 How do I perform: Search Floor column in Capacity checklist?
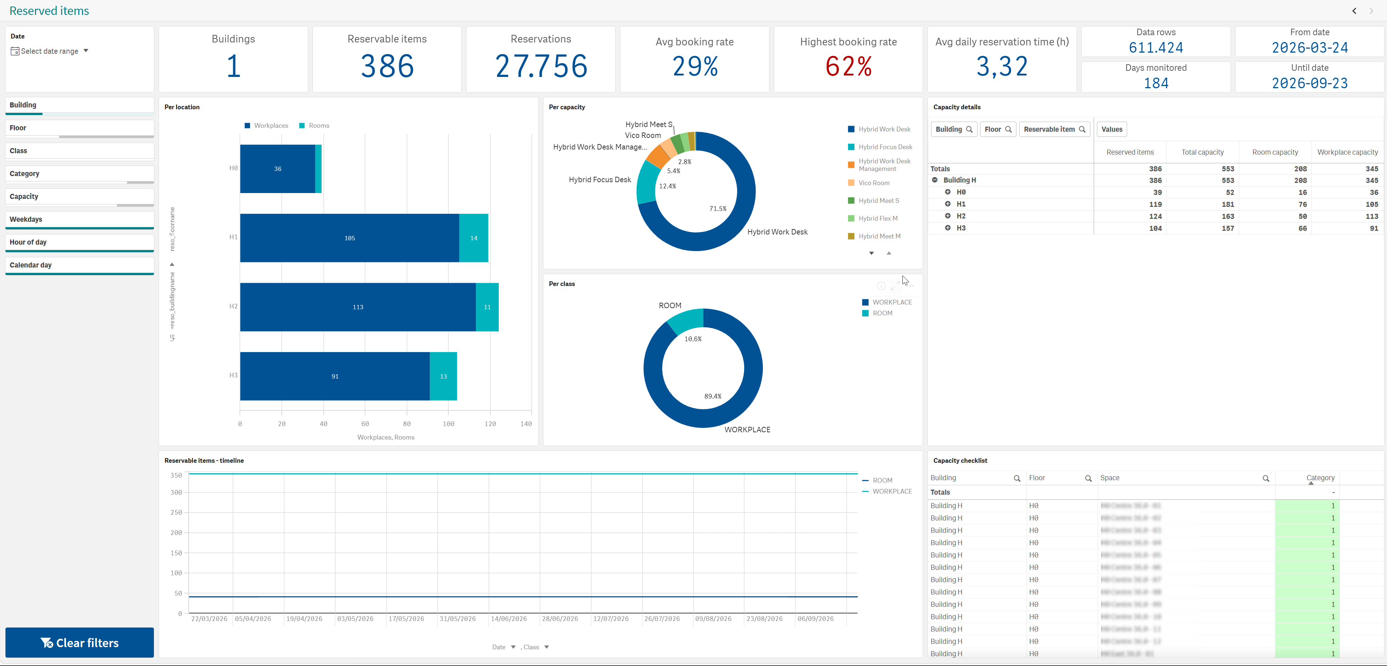pos(1088,478)
